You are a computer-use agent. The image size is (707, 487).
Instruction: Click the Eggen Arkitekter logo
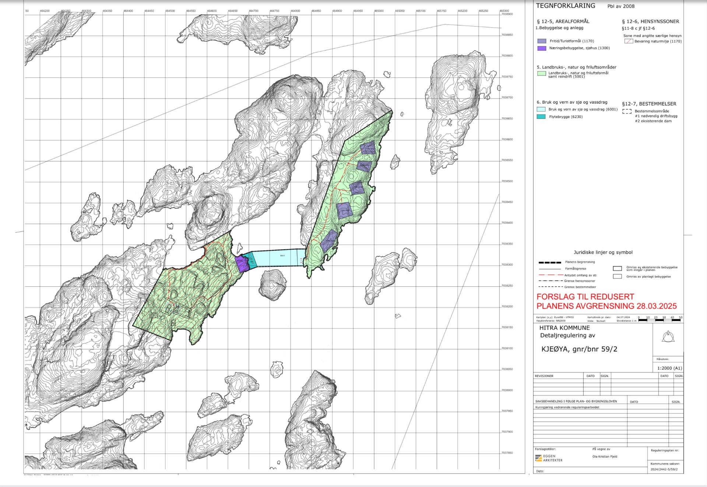549,458
